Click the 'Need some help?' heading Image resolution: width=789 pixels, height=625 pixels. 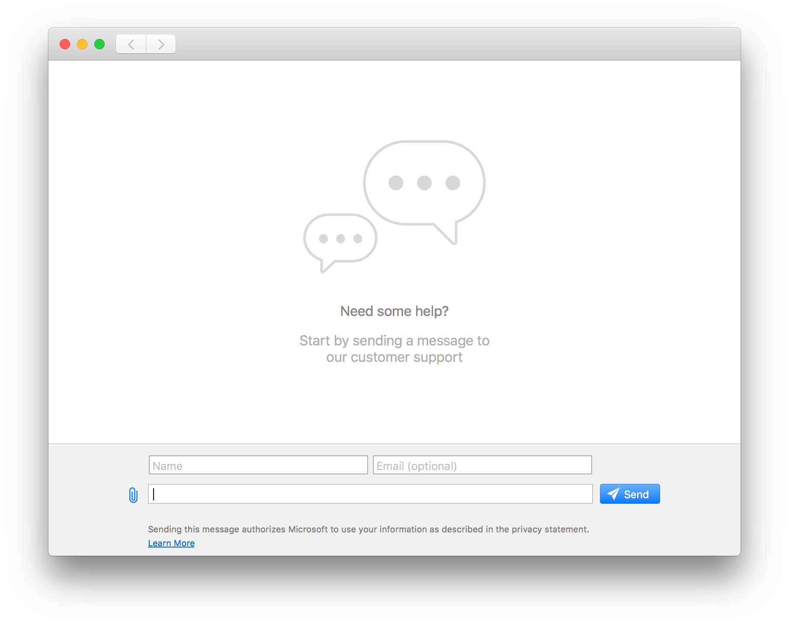(394, 311)
